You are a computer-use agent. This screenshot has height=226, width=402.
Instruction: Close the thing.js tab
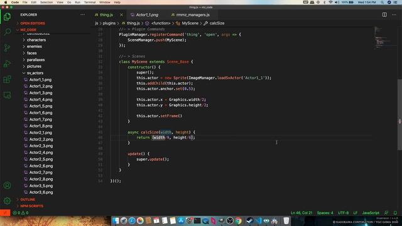(x=121, y=15)
